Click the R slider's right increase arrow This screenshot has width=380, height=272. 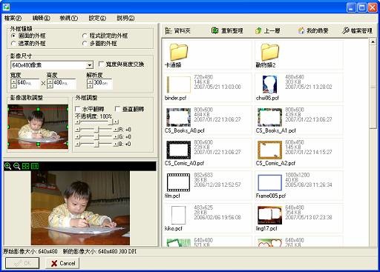click(116, 130)
